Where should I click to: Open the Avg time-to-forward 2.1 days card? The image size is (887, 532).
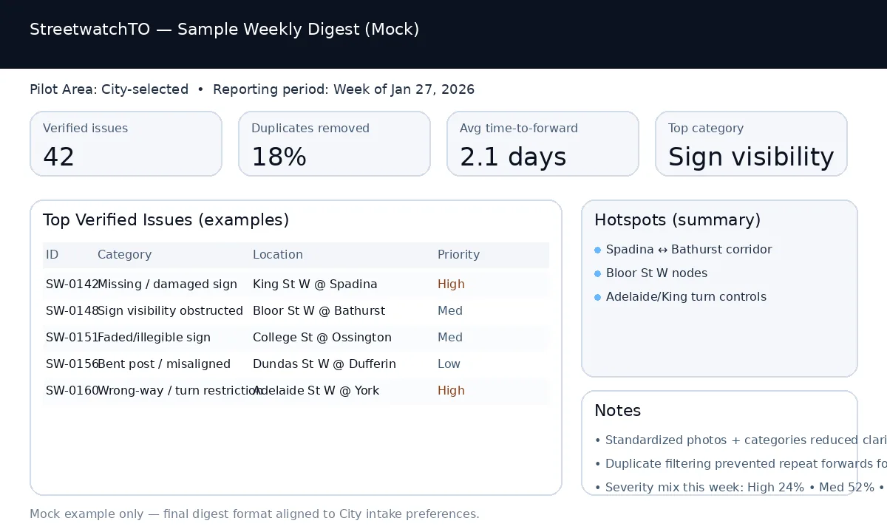click(x=543, y=143)
